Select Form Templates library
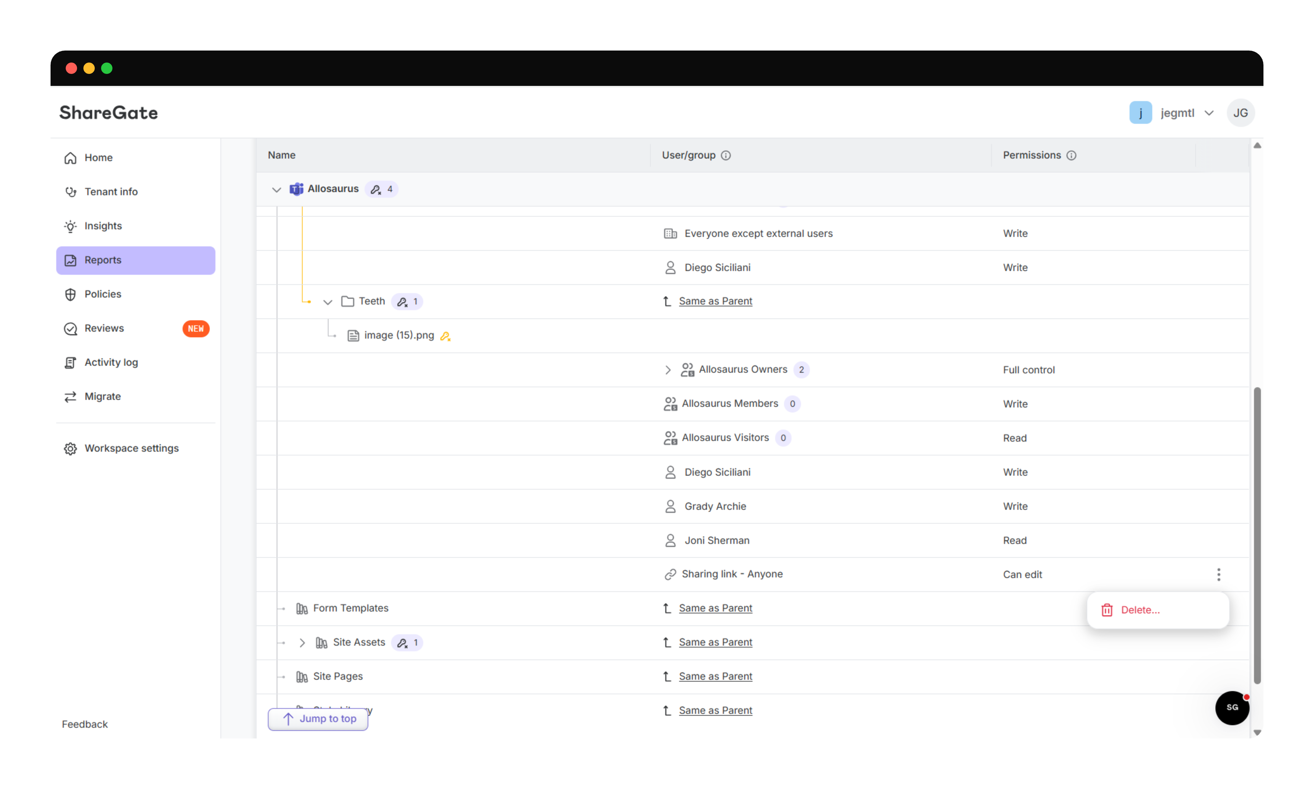The image size is (1314, 789). coord(350,608)
